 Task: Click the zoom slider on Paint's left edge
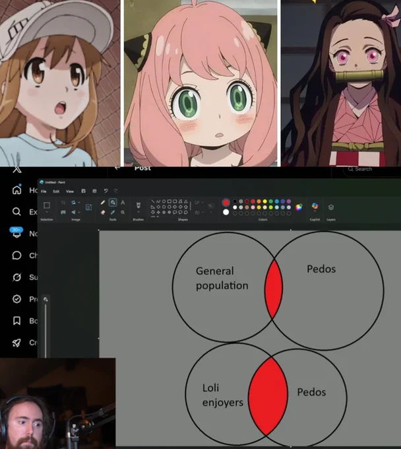[x=46, y=329]
